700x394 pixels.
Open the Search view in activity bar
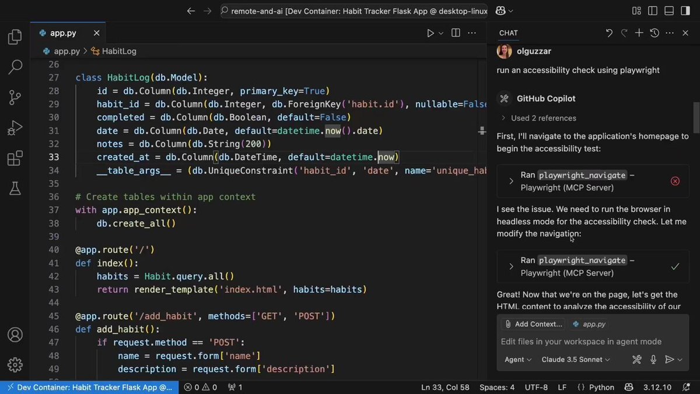click(x=15, y=68)
